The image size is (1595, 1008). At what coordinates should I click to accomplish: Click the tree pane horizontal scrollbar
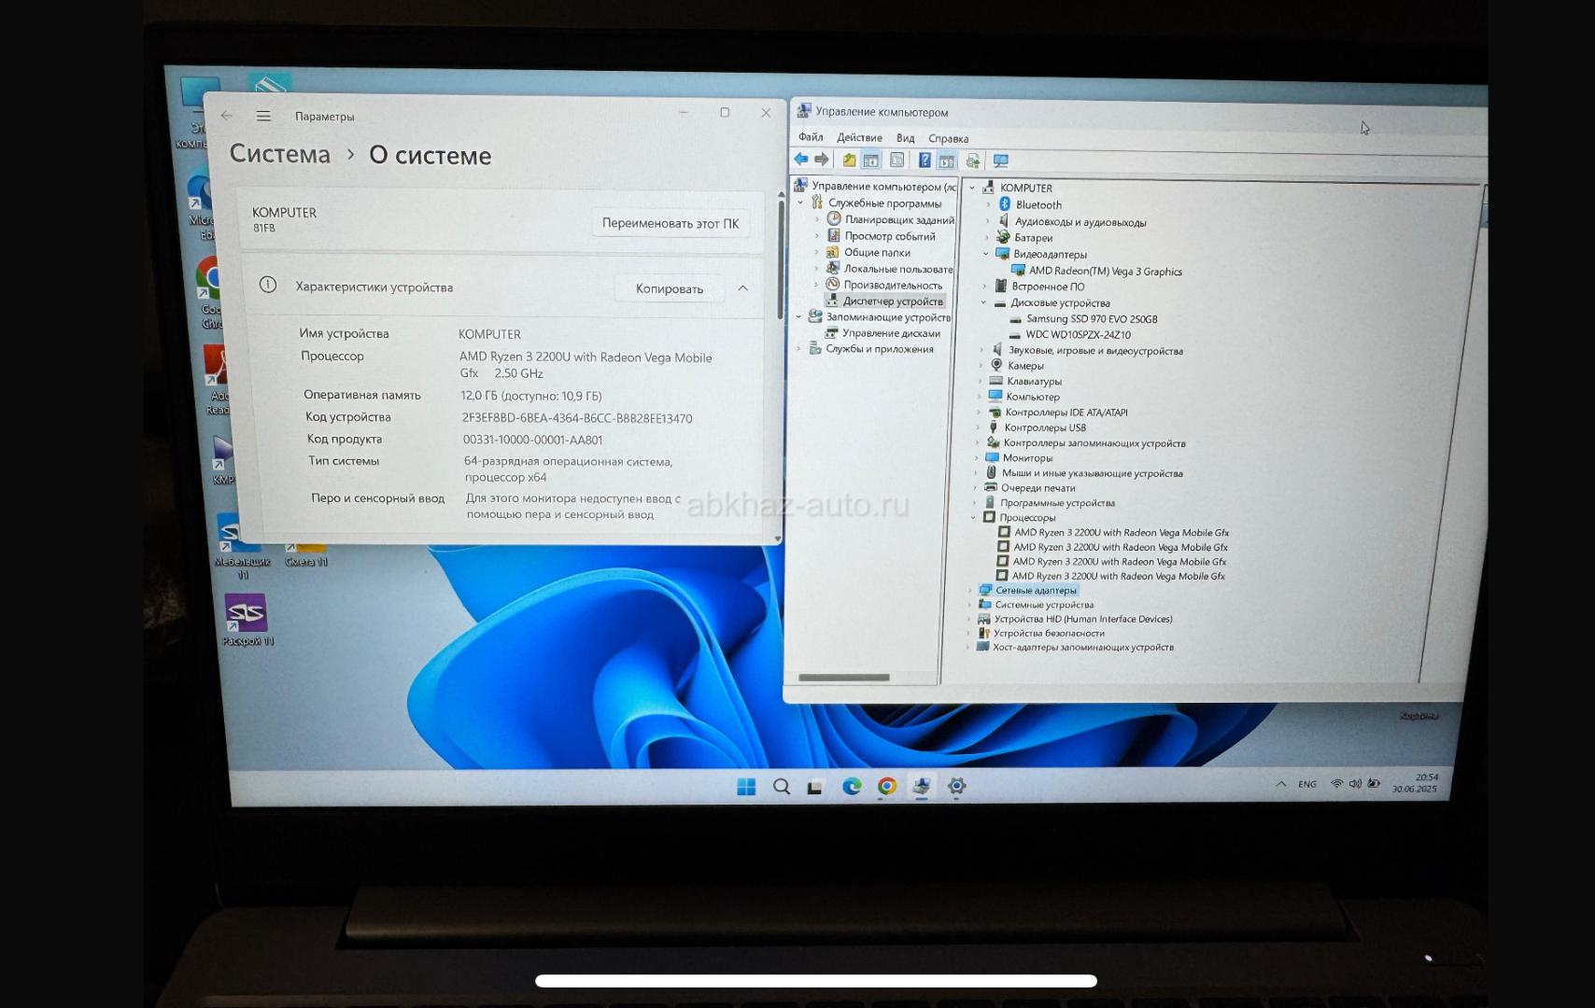coord(845,678)
